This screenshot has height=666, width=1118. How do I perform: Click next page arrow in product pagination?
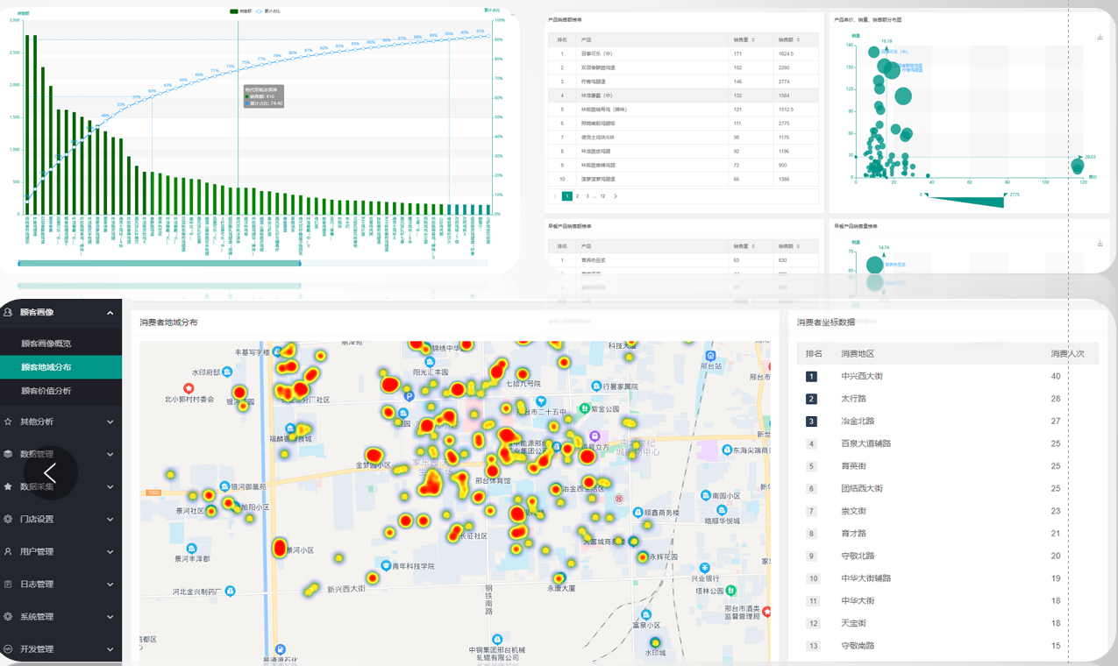click(616, 196)
